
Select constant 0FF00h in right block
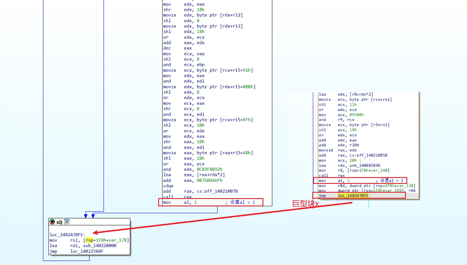click(357, 115)
